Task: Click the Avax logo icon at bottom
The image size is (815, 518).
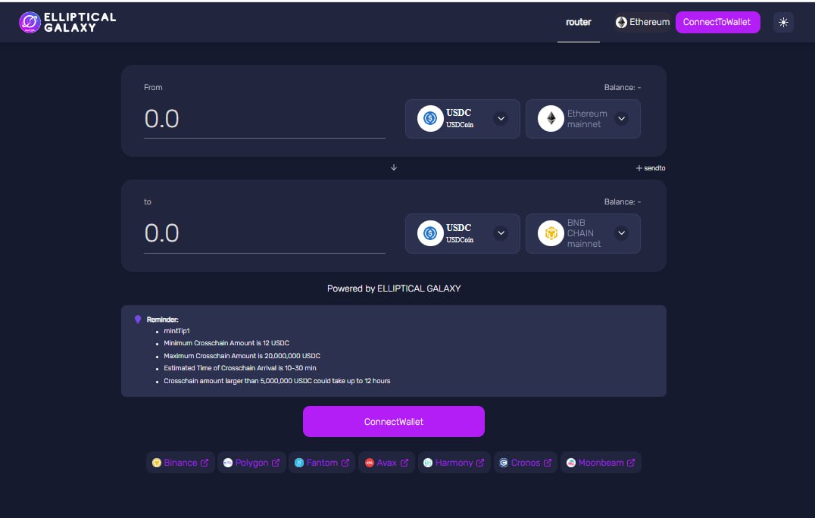Action: (x=370, y=463)
